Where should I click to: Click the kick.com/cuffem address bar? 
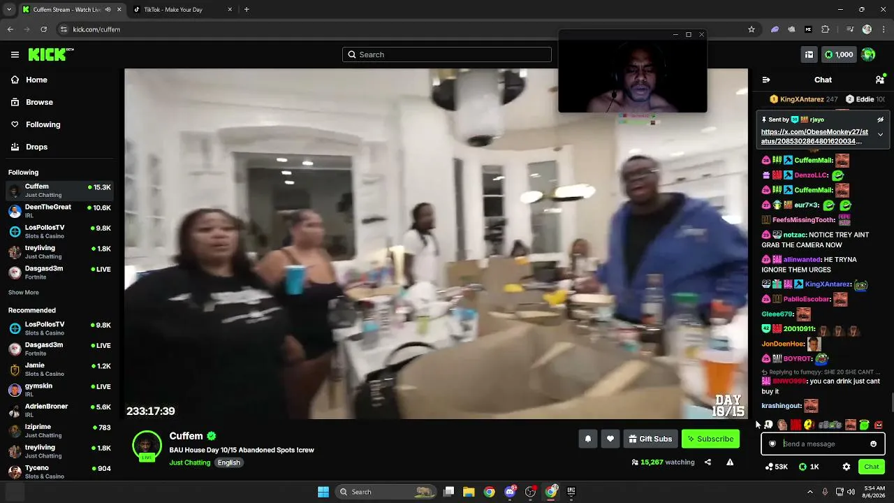tap(408, 29)
